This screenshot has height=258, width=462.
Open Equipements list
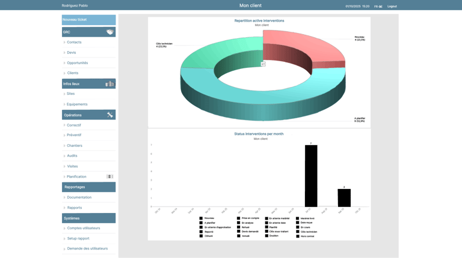[x=77, y=104]
